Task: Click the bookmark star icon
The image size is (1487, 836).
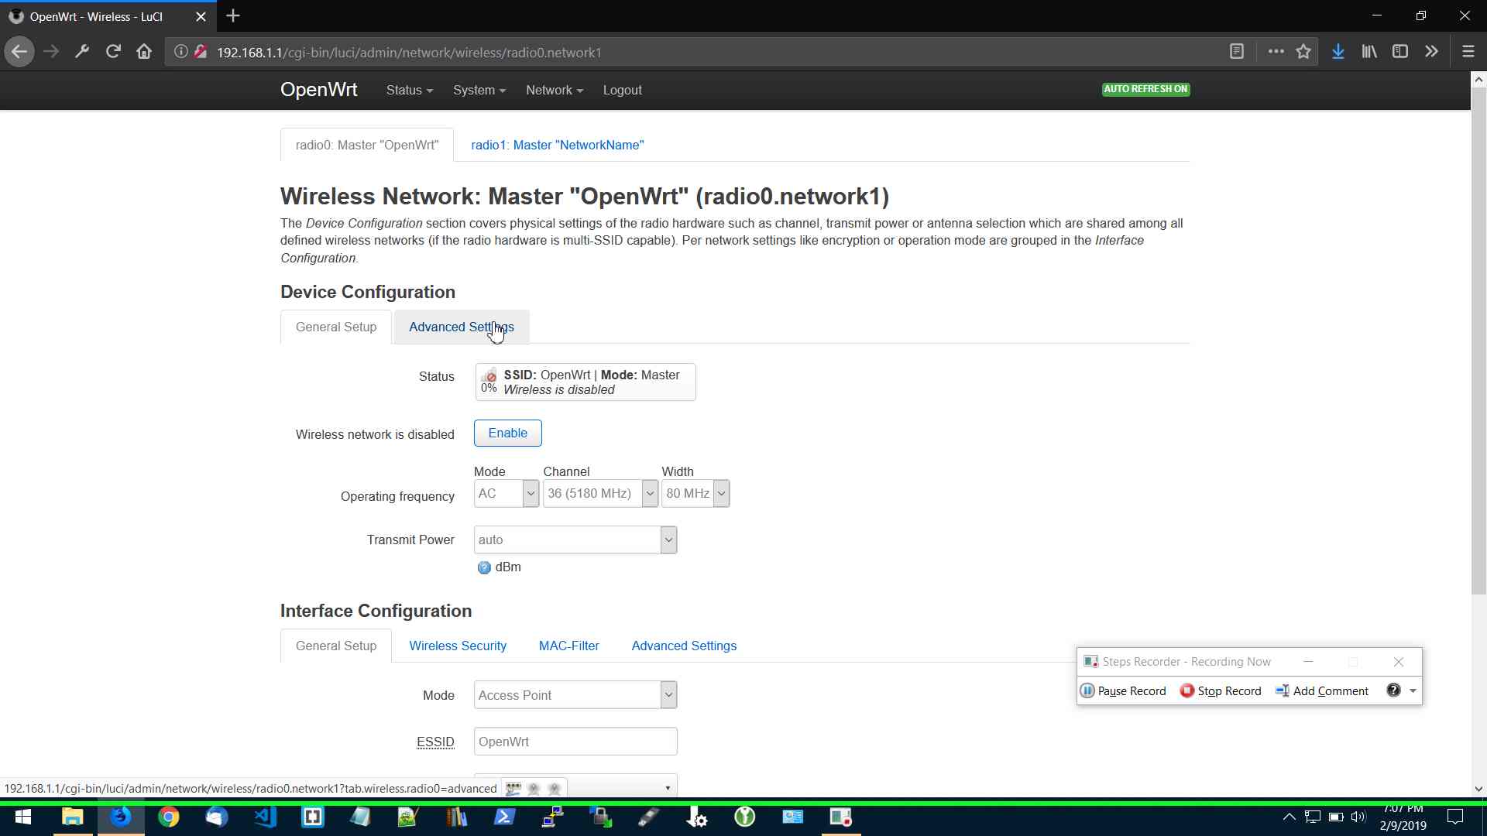Action: click(x=1303, y=52)
